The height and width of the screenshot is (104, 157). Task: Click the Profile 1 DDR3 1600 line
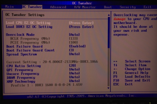47,85
